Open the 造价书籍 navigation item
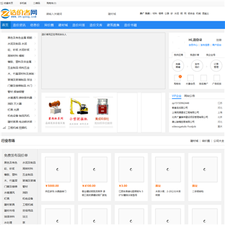Image resolution: width=225 pixels, height=225 pixels. (131, 25)
